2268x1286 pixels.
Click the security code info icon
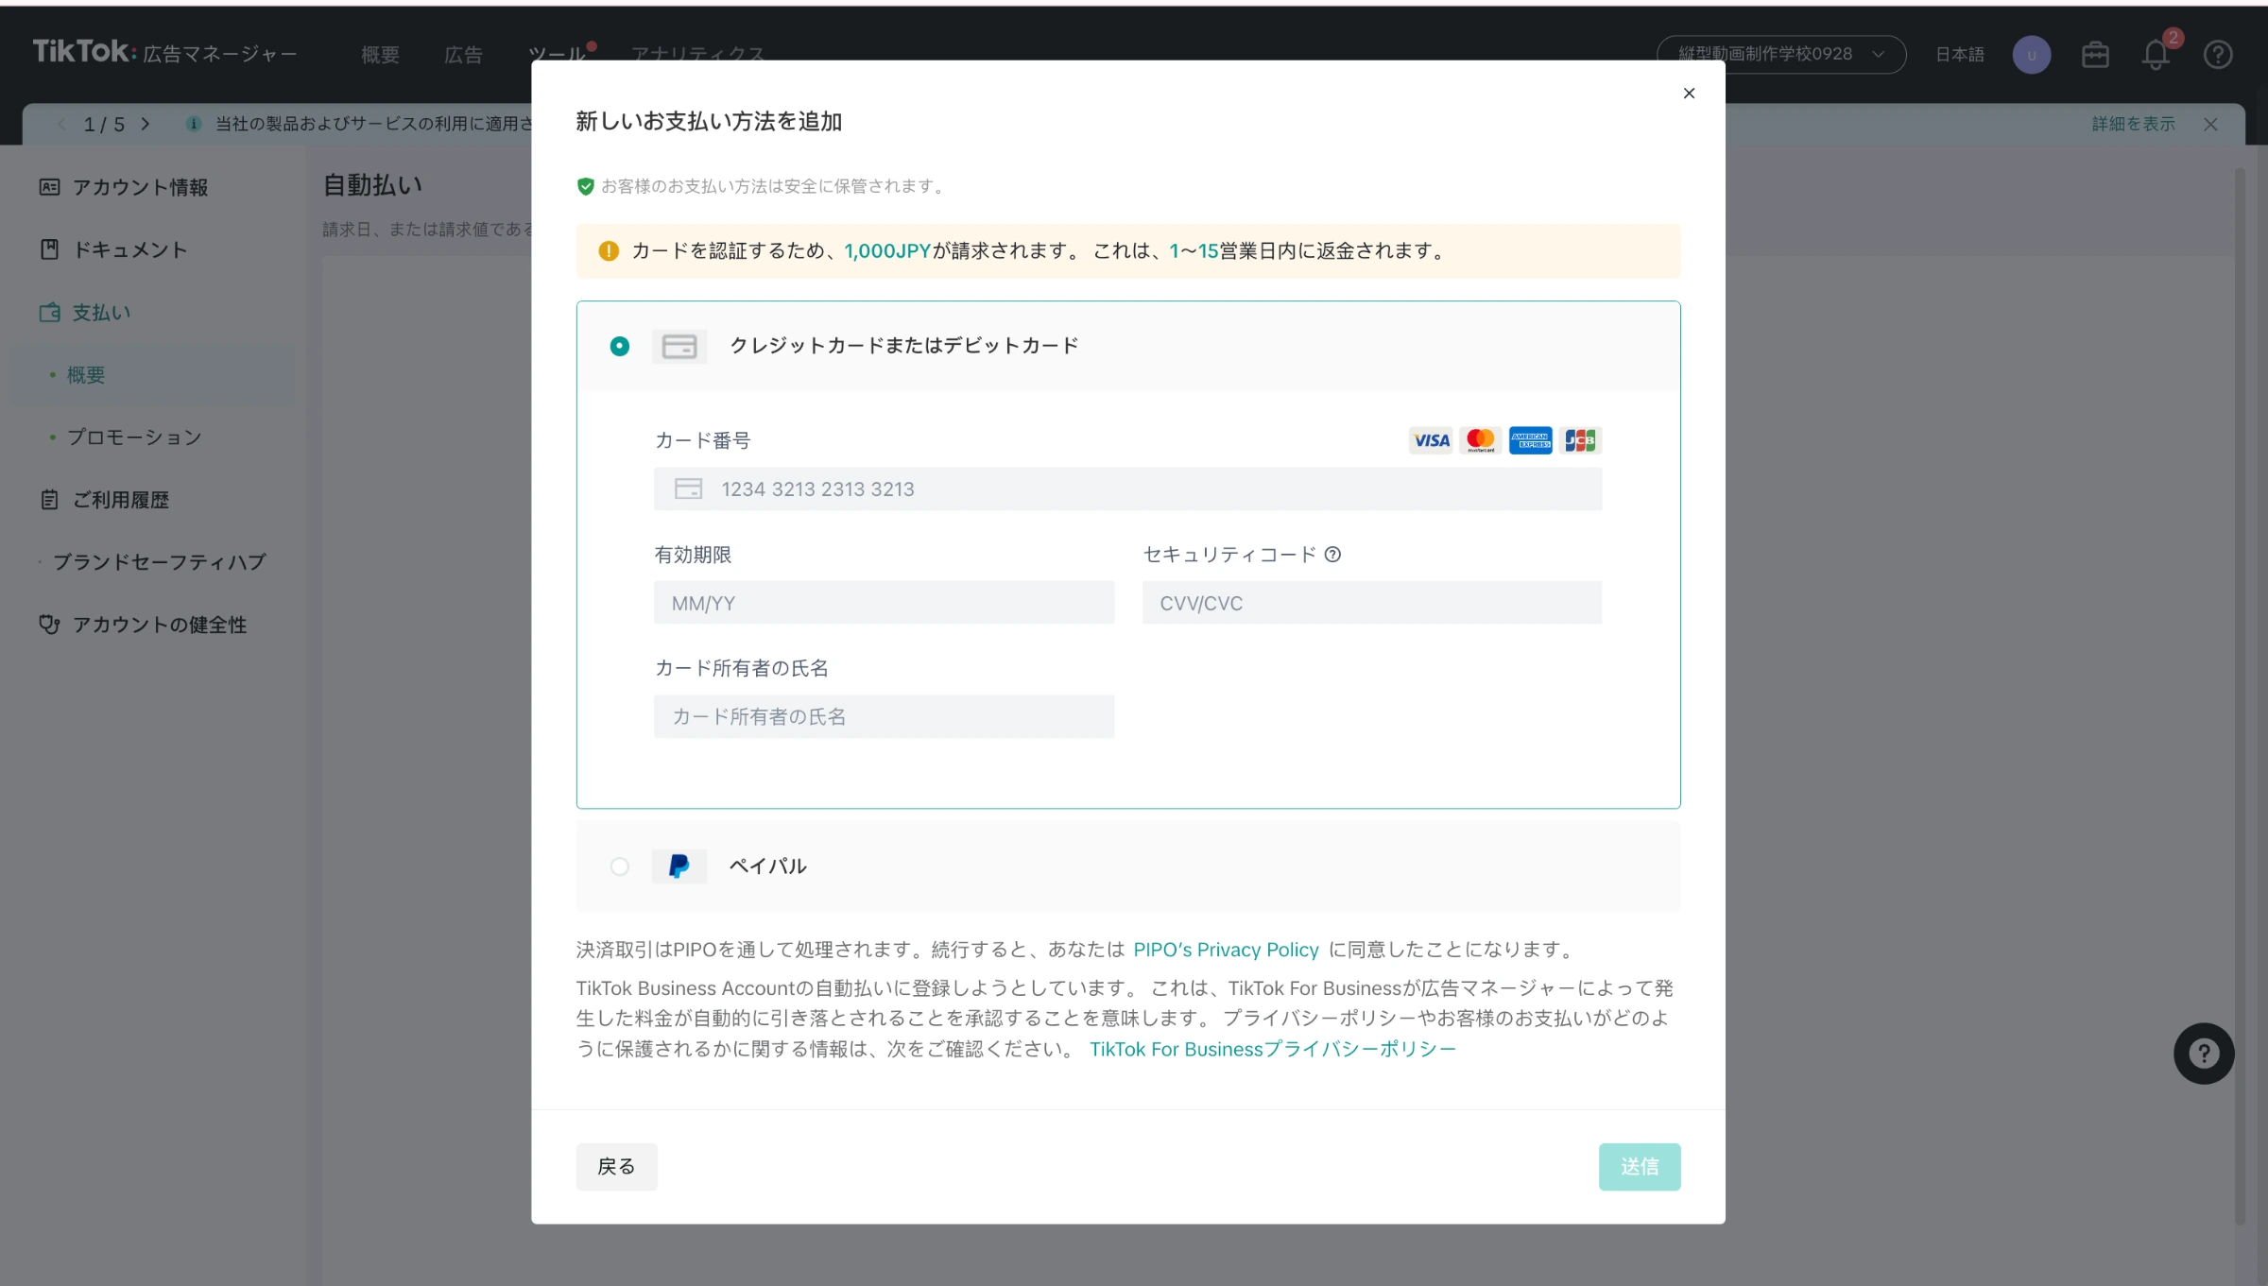click(x=1332, y=555)
